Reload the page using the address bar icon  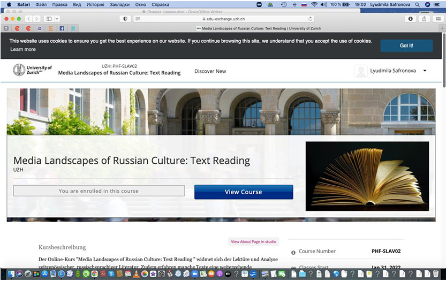click(x=310, y=19)
